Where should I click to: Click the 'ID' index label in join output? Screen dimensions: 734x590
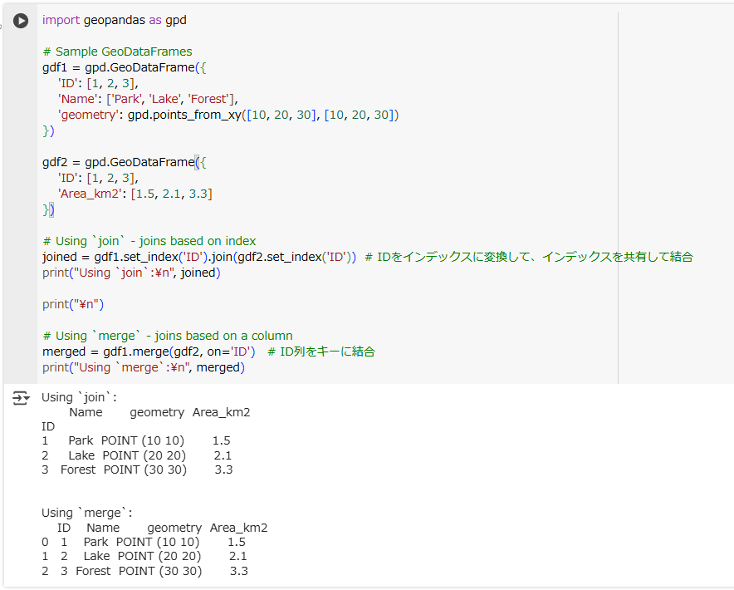[x=48, y=426]
